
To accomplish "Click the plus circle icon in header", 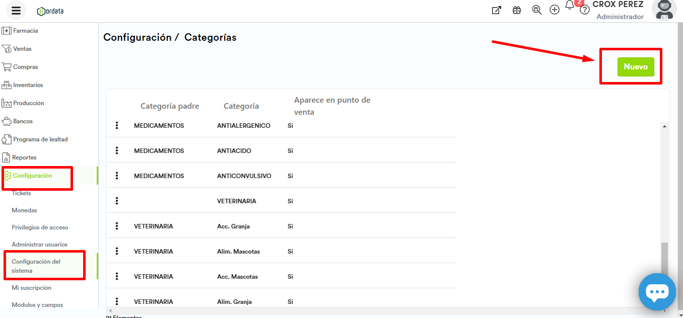I will (555, 10).
